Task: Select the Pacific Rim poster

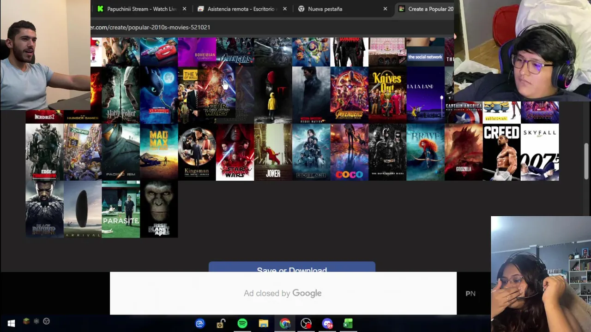Action: tap(121, 152)
